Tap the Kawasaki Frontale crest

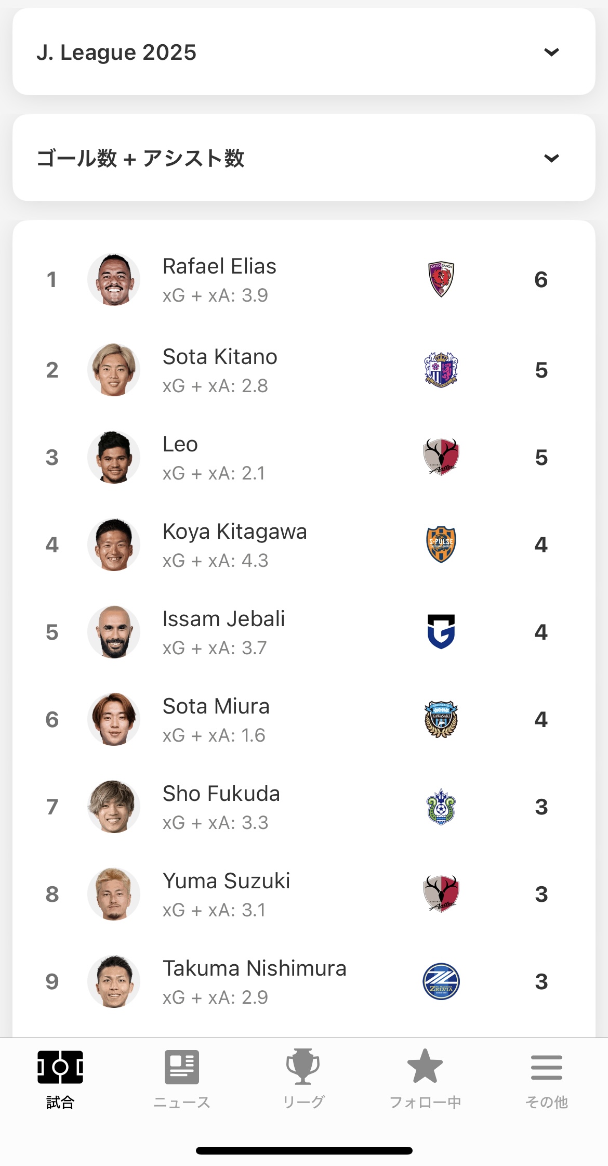click(x=441, y=719)
